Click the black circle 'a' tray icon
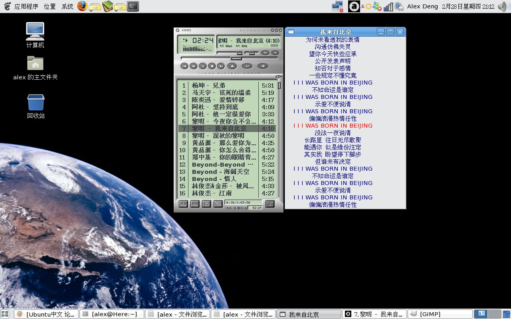 [x=354, y=6]
